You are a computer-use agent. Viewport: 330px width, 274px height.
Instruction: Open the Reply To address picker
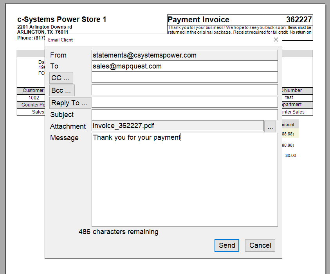70,103
